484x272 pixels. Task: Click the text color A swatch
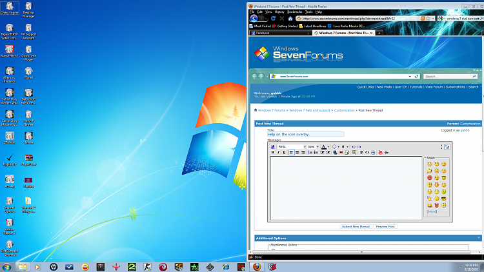pyautogui.click(x=323, y=147)
